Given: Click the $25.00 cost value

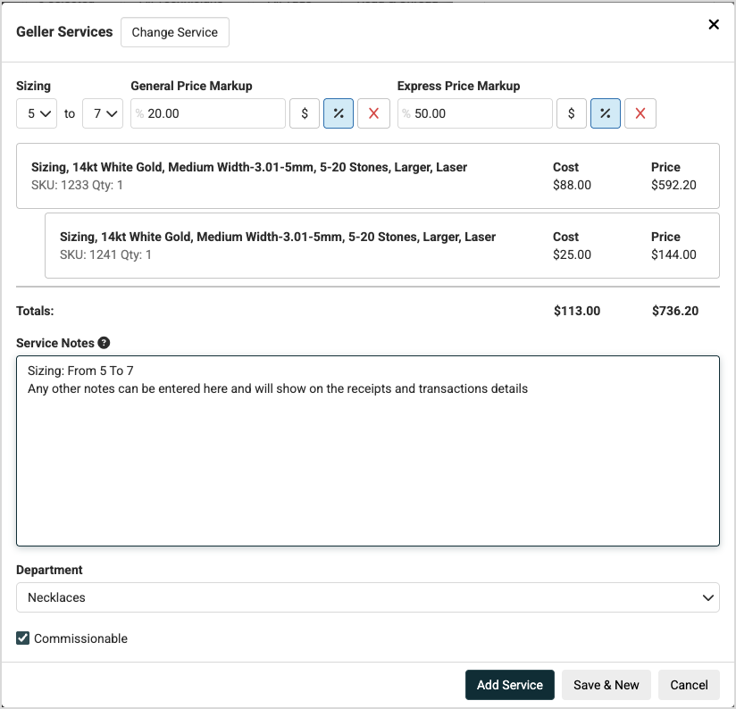Looking at the screenshot, I should tap(572, 254).
